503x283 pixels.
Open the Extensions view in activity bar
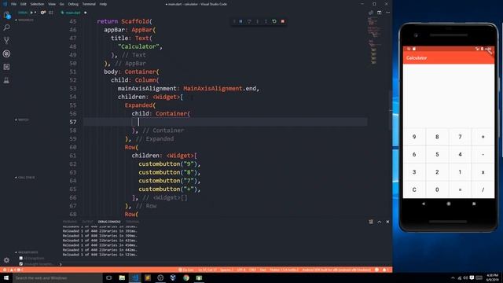[6, 67]
